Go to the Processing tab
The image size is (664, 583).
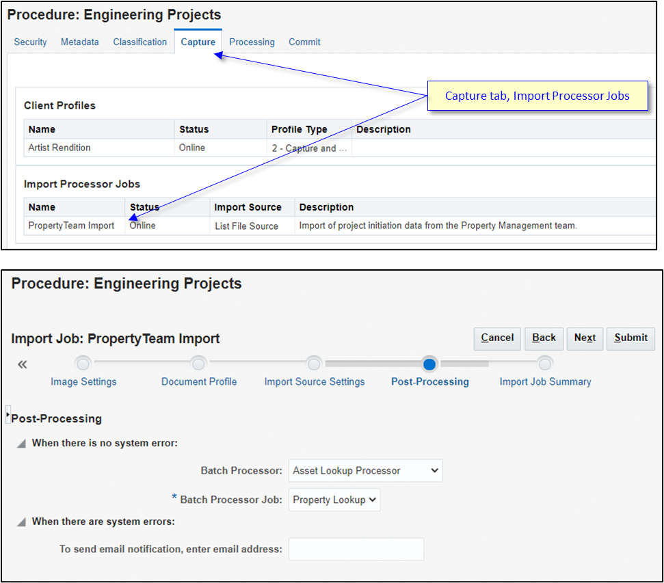coord(252,42)
